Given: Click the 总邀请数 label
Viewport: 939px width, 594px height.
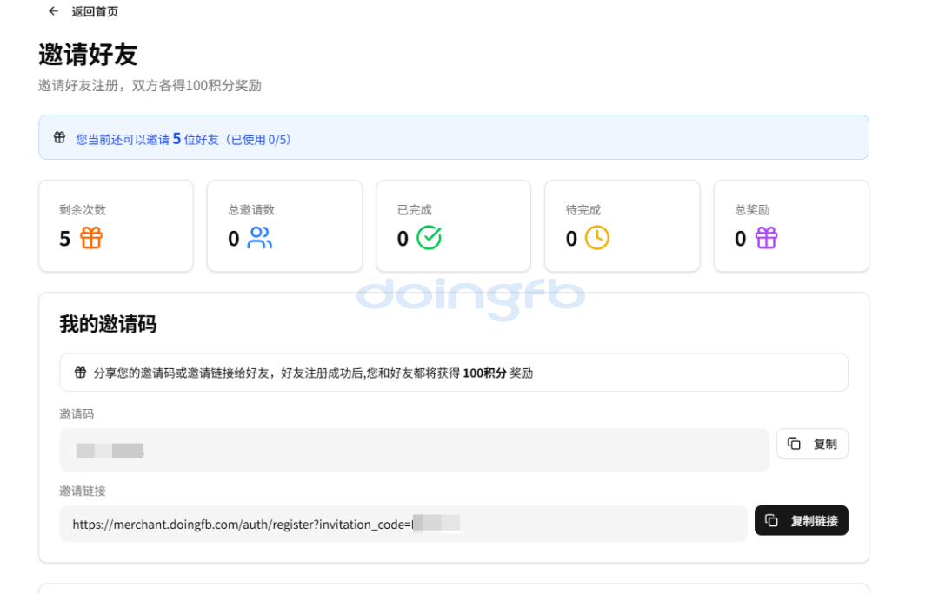Looking at the screenshot, I should (251, 210).
